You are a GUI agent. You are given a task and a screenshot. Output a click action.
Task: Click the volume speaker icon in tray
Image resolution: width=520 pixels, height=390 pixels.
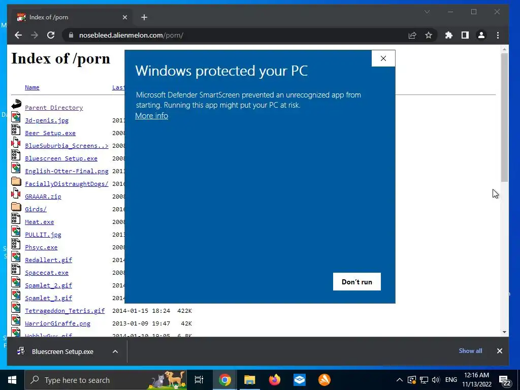pyautogui.click(x=436, y=380)
